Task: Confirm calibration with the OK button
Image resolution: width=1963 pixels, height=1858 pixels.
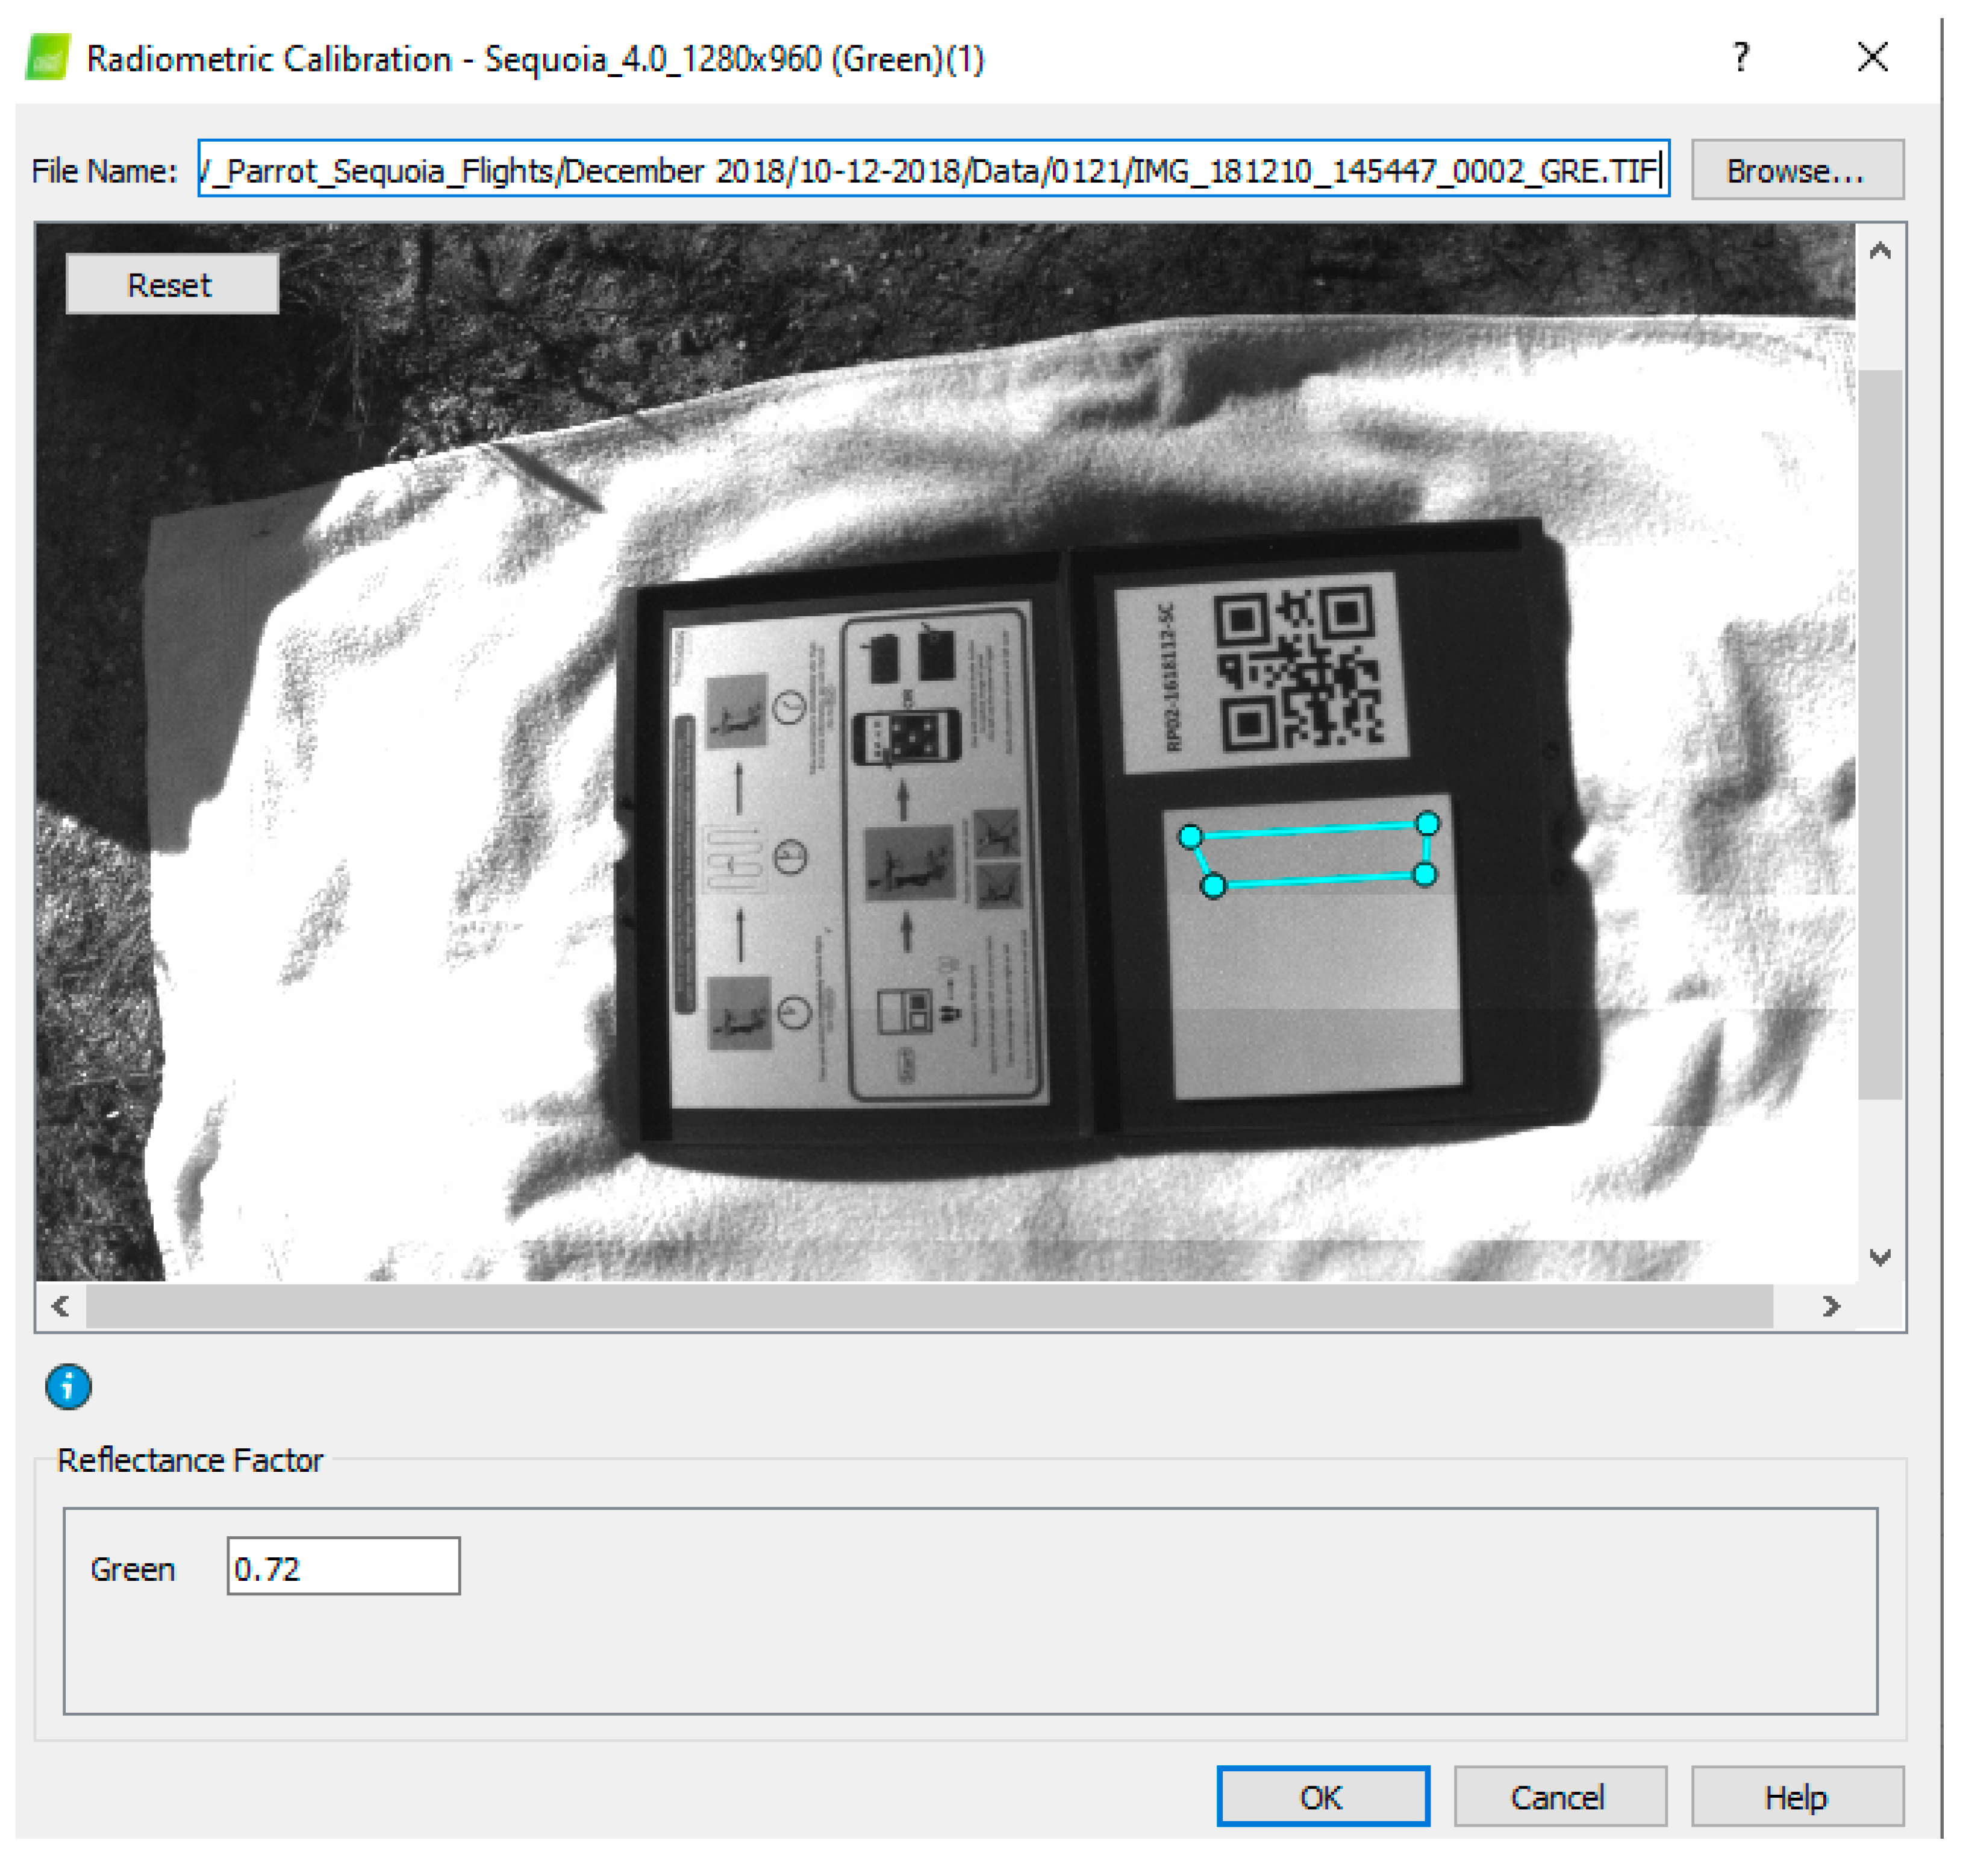Action: [x=1322, y=1797]
